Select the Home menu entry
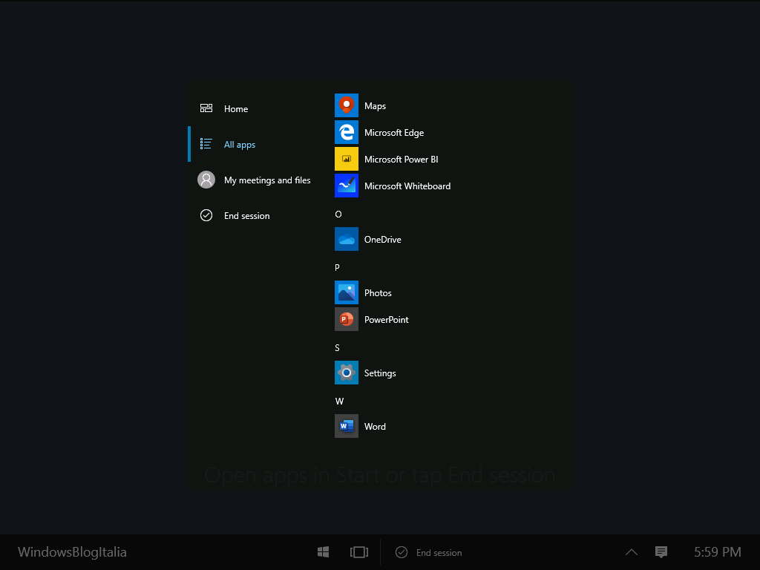Image resolution: width=760 pixels, height=570 pixels. (x=256, y=108)
